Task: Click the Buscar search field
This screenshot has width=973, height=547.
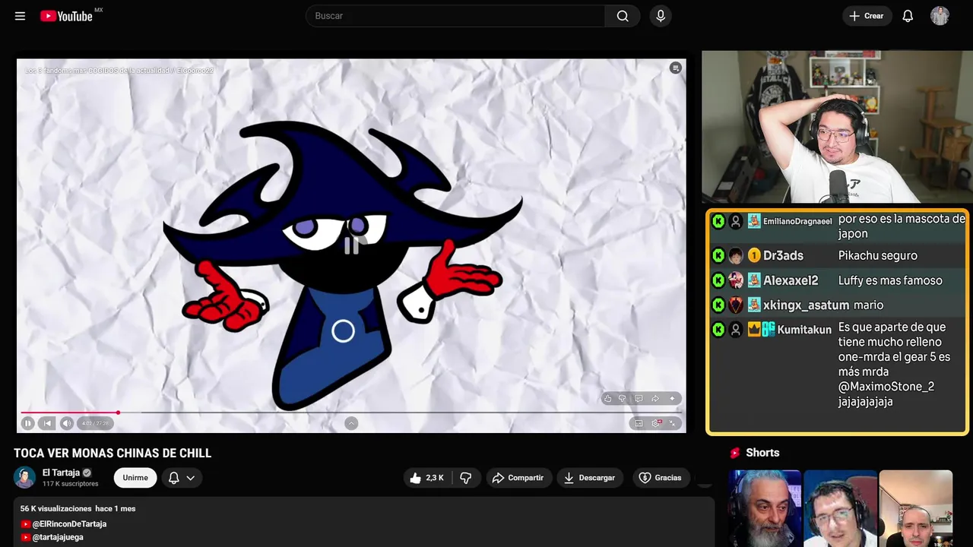Action: [x=455, y=16]
